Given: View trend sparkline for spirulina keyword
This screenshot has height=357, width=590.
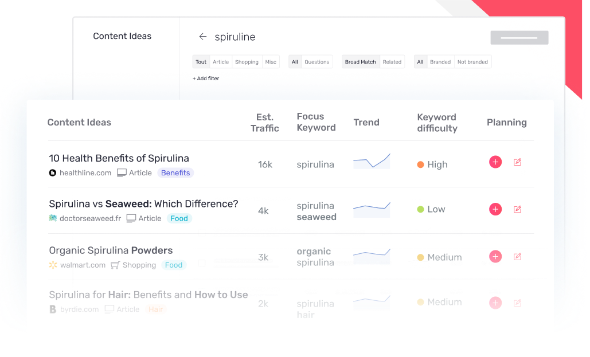Looking at the screenshot, I should point(372,161).
